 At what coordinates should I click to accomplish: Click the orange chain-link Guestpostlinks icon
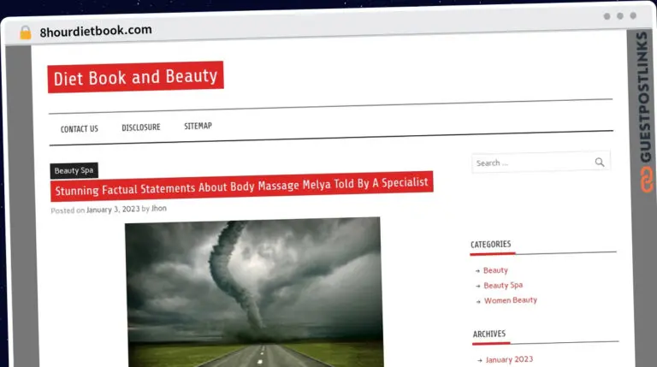[646, 180]
